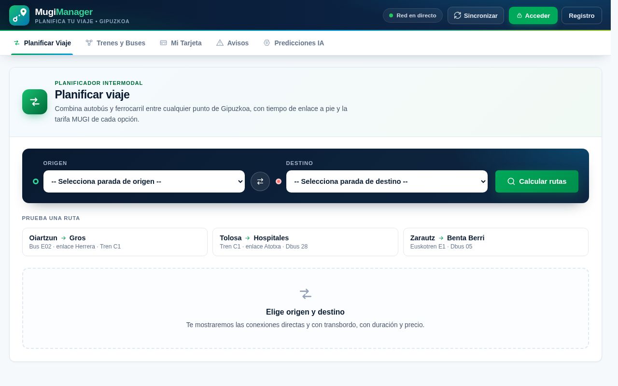The height and width of the screenshot is (386, 618).
Task: Click the Sincronizar button
Action: pos(476,15)
